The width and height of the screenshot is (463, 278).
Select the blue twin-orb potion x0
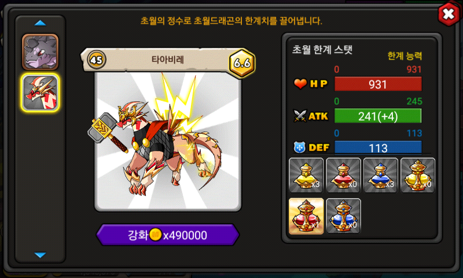343,216
